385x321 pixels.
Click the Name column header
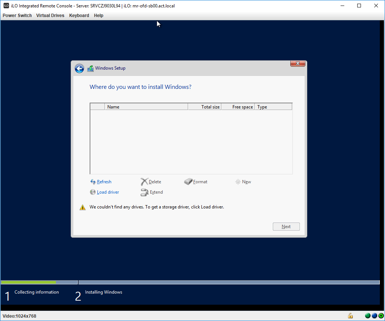point(146,107)
